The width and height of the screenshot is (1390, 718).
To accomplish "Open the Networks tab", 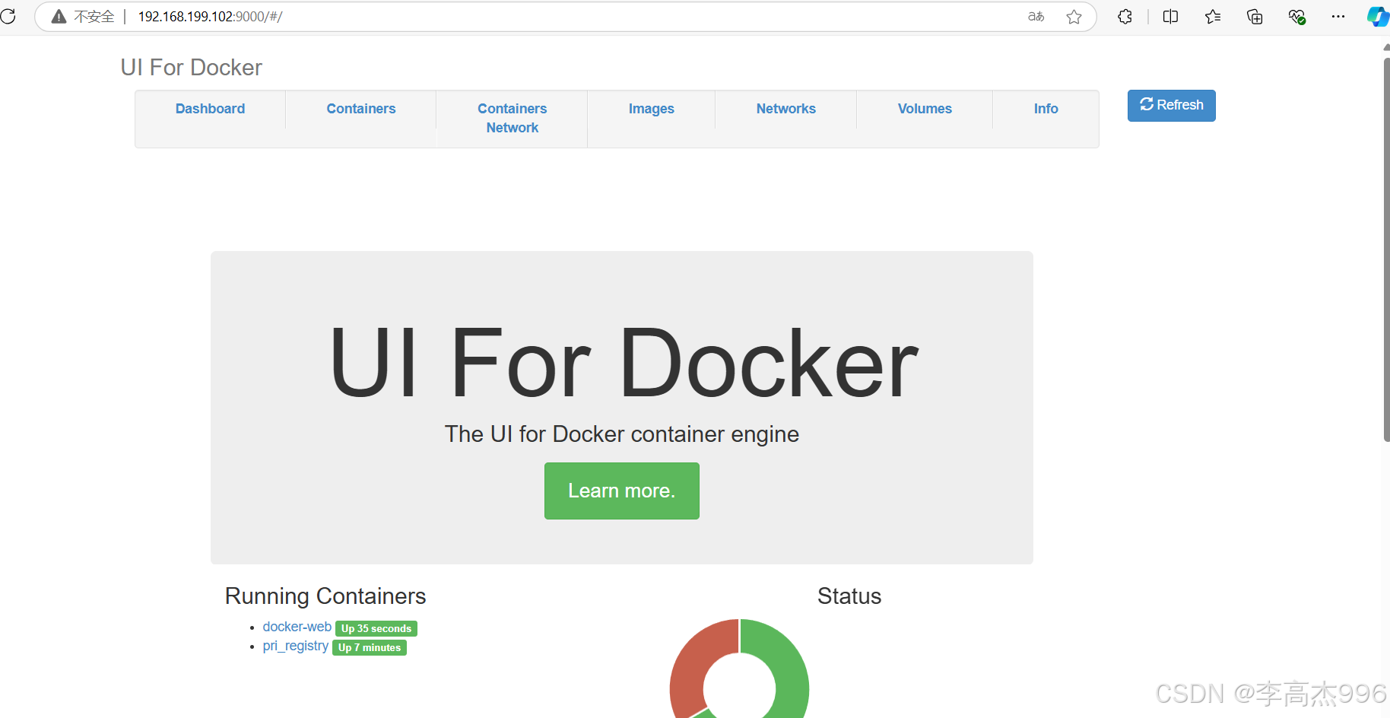I will click(x=785, y=109).
